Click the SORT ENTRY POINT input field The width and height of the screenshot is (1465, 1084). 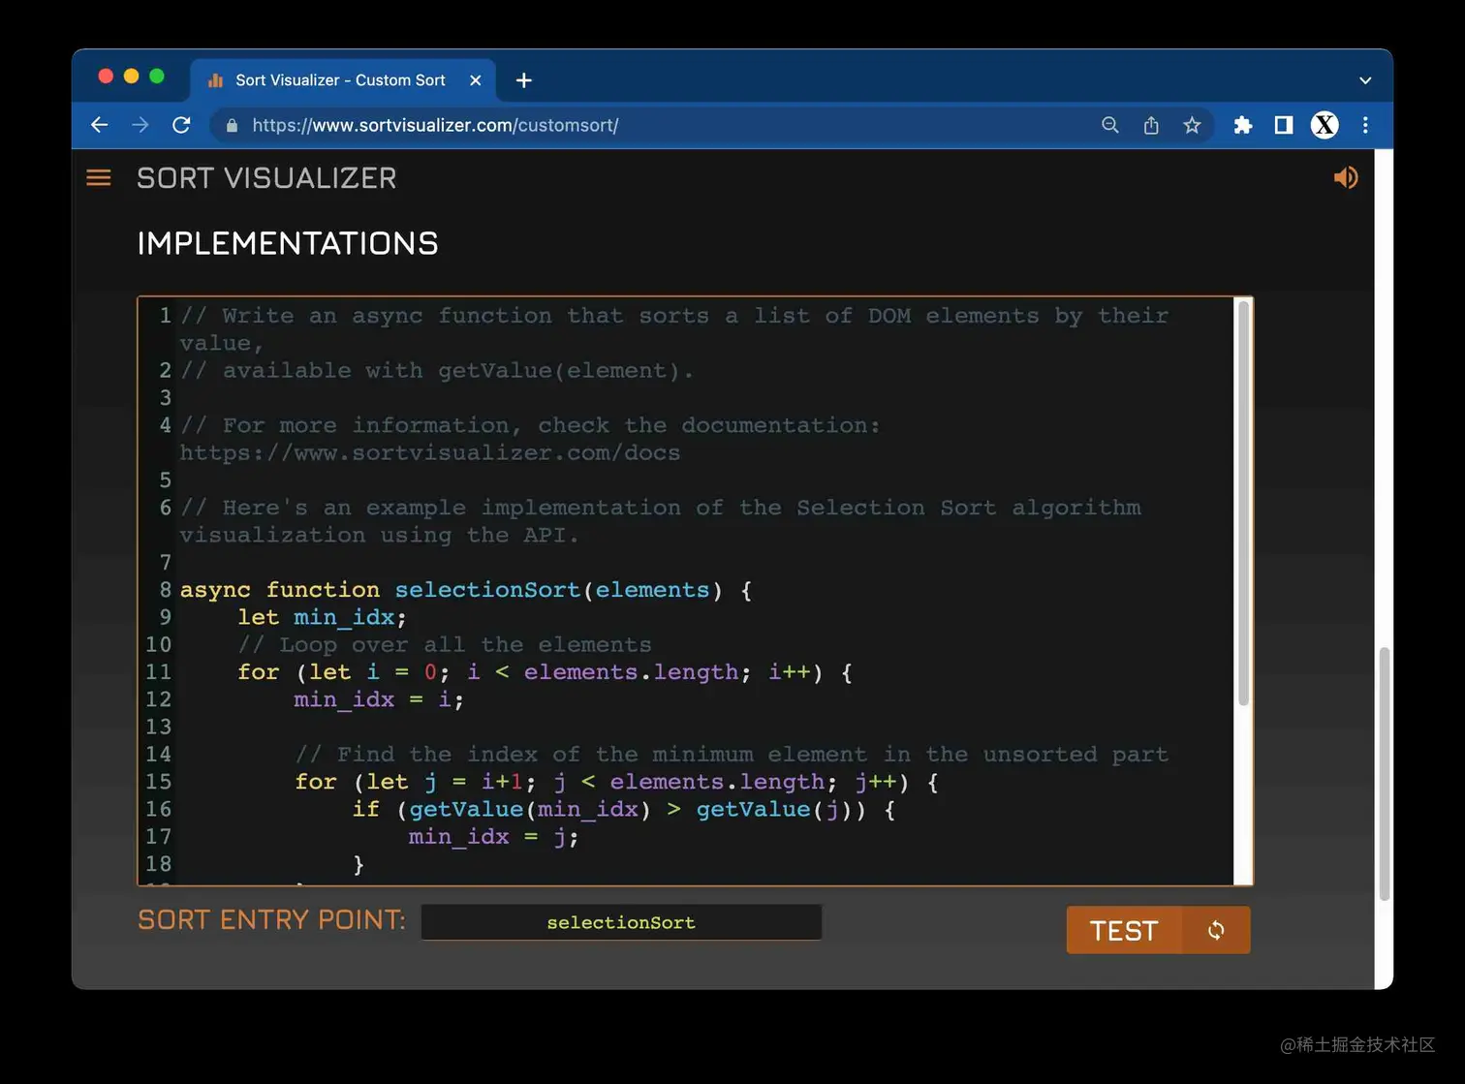pos(620,921)
